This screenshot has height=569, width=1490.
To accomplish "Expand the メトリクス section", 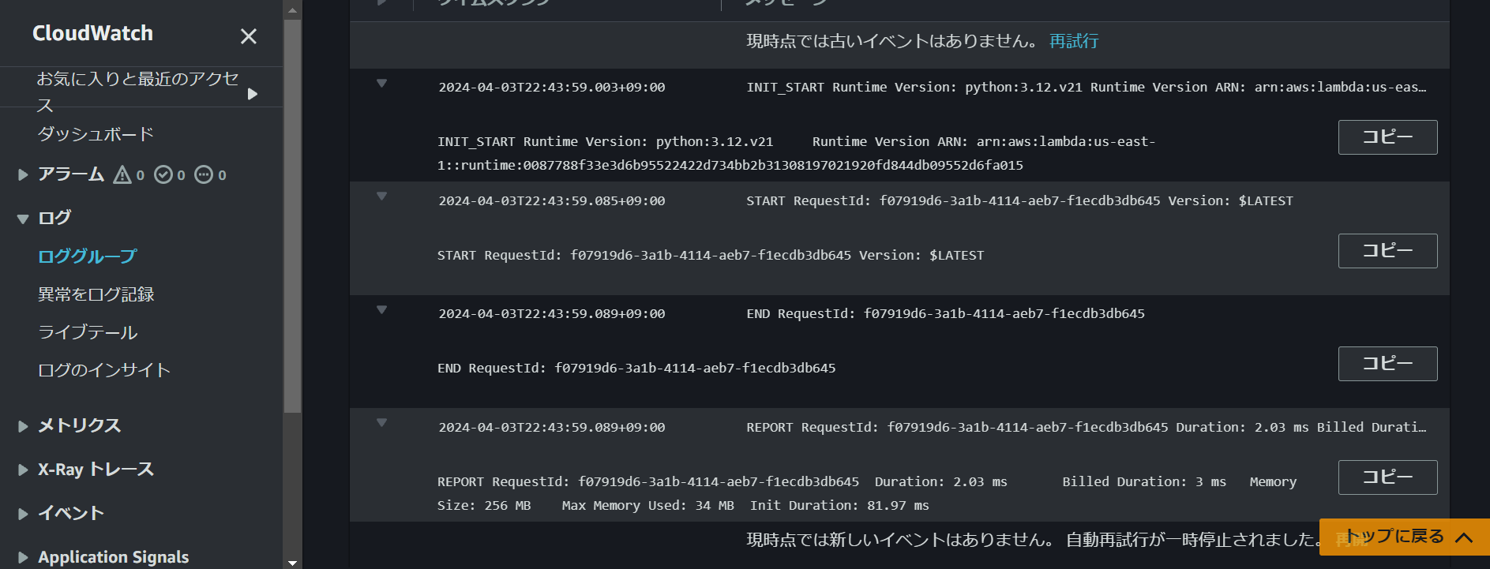I will (x=23, y=426).
